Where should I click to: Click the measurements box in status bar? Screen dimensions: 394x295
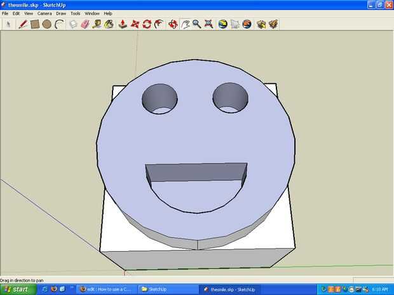coord(373,280)
